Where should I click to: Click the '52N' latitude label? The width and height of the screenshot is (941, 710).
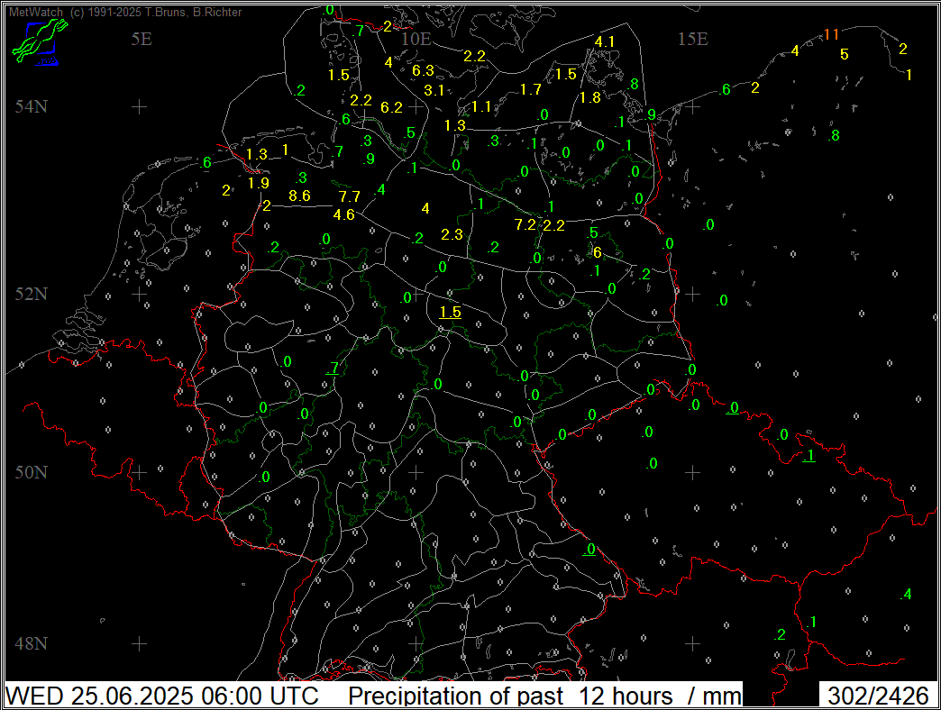click(x=32, y=294)
